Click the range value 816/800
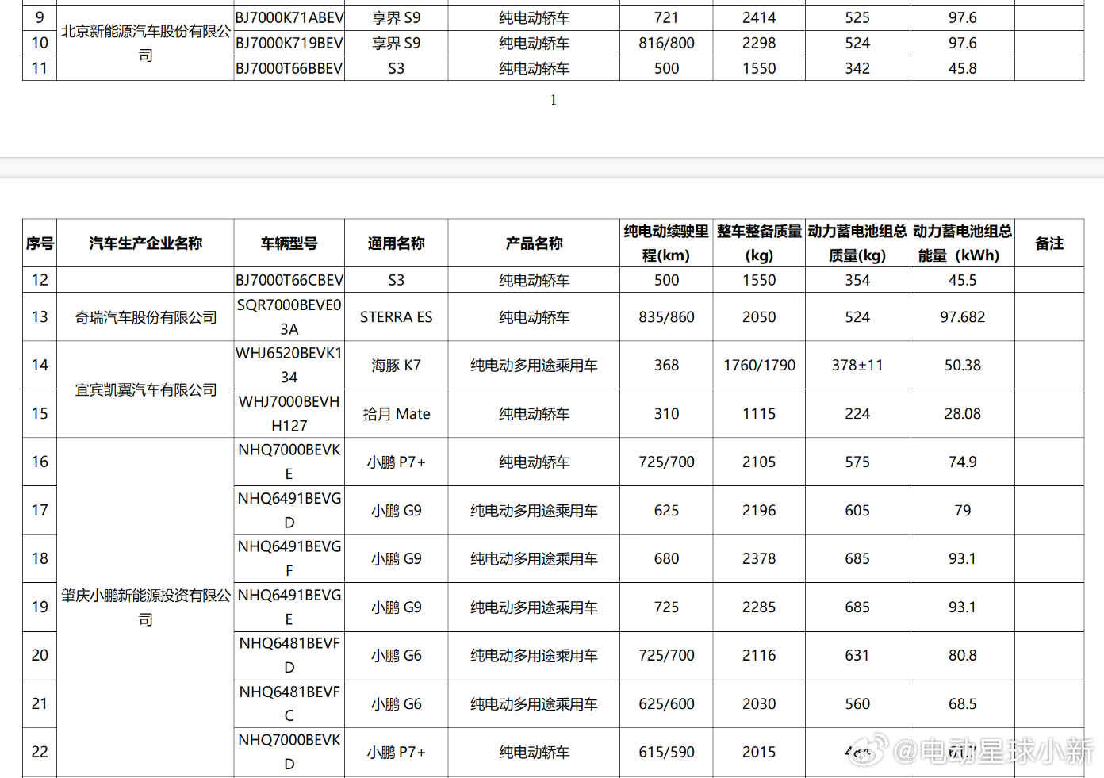The height and width of the screenshot is (778, 1104). tap(666, 43)
